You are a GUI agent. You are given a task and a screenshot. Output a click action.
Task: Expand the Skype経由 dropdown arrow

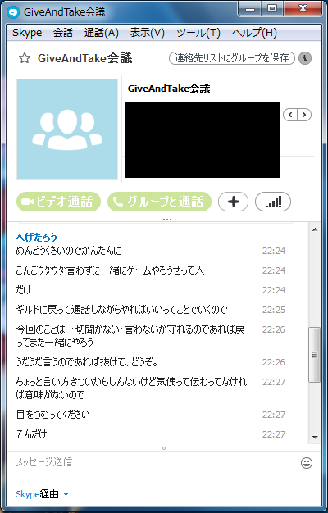pyautogui.click(x=66, y=494)
